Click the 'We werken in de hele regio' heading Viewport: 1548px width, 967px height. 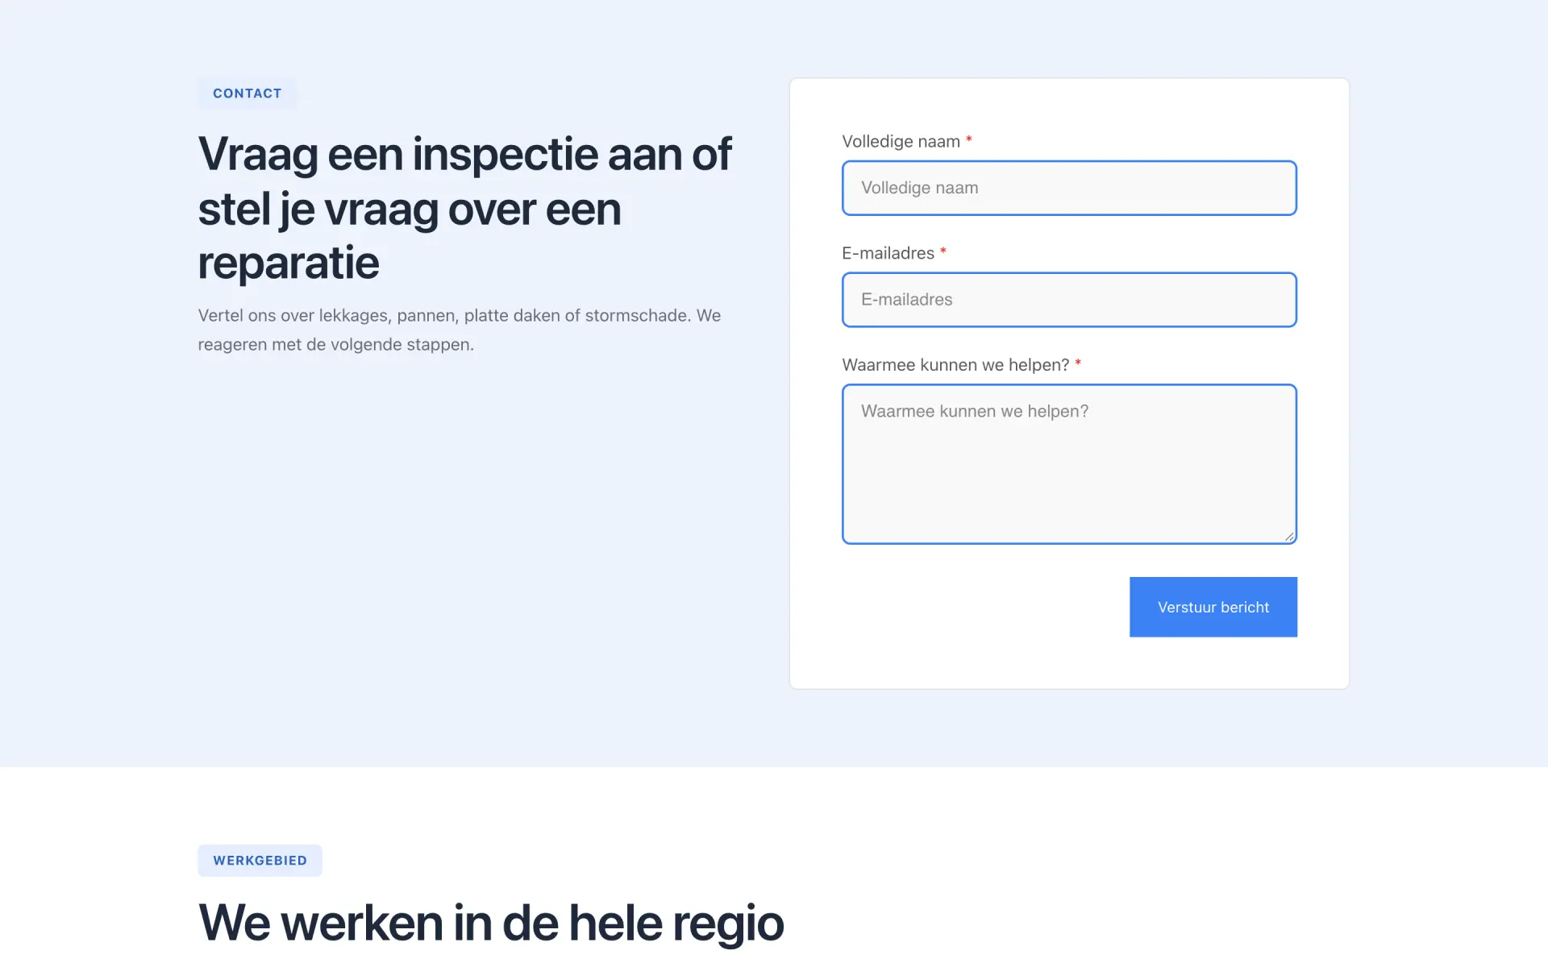click(491, 923)
